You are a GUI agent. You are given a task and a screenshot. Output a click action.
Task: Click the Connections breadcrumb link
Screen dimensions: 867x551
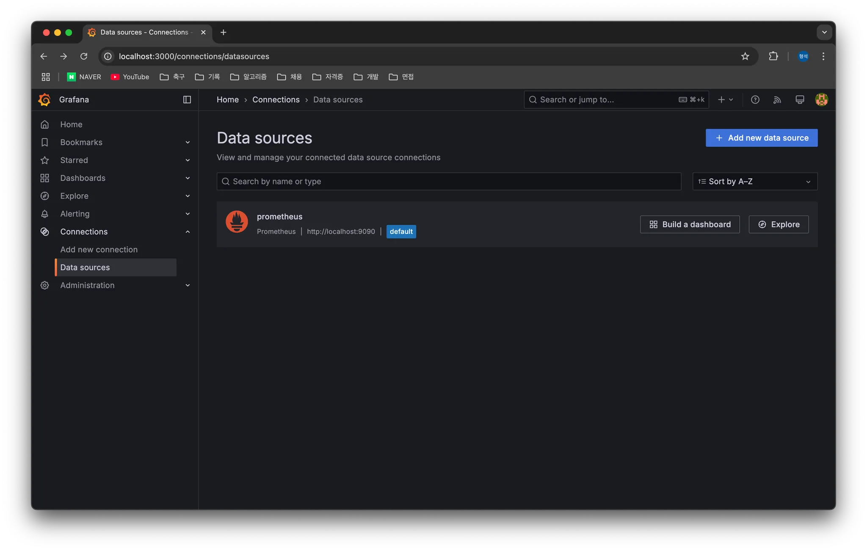pyautogui.click(x=276, y=99)
